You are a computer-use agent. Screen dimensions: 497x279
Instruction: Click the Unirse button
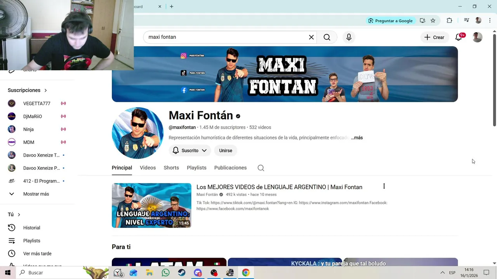pyautogui.click(x=226, y=150)
